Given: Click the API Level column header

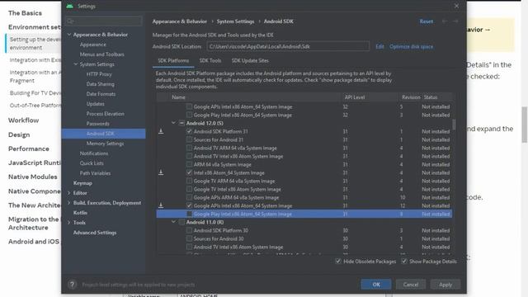Looking at the screenshot, I should 354,97.
